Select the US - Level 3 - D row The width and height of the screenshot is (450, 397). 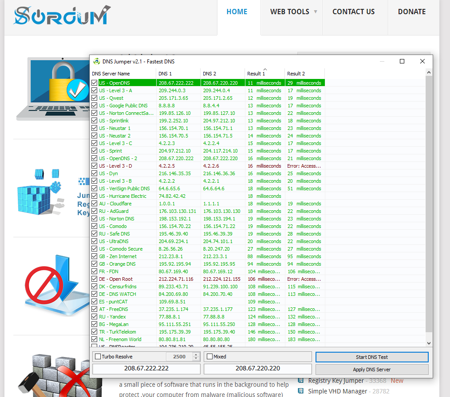click(x=208, y=166)
